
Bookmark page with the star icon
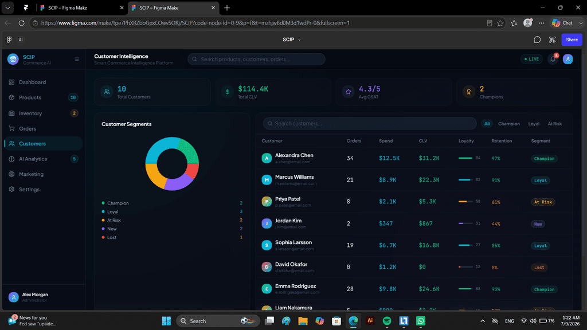pos(500,23)
